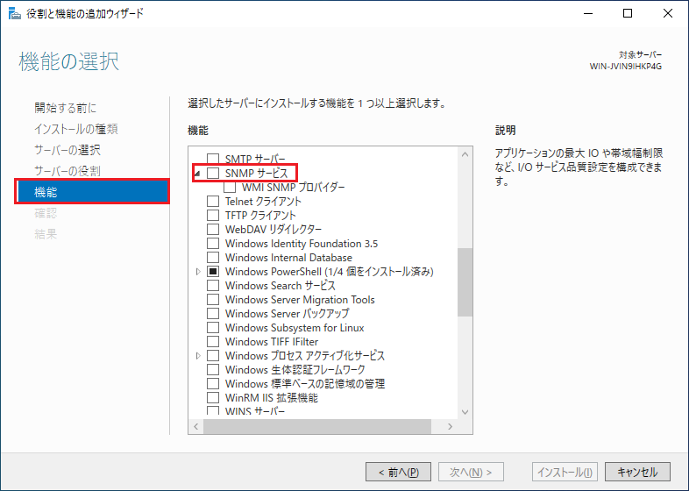The height and width of the screenshot is (491, 689).
Task: Check the Windows Server バックアップ checkbox
Action: (213, 313)
